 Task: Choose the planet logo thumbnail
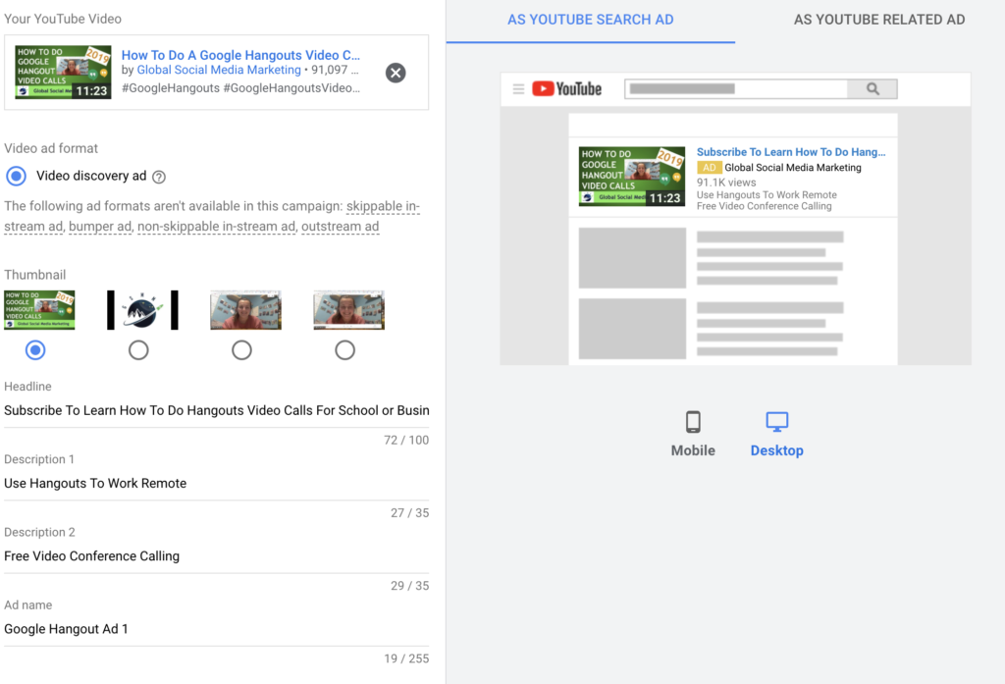(142, 310)
